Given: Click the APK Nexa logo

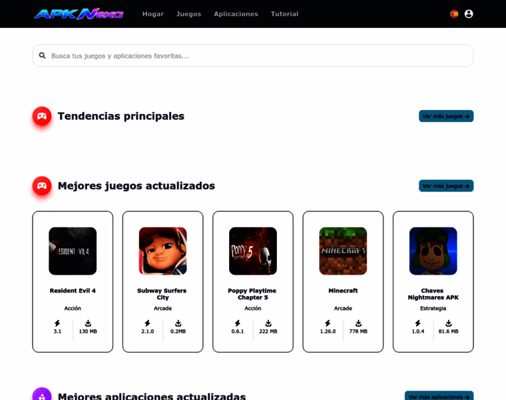Looking at the screenshot, I should pyautogui.click(x=79, y=14).
